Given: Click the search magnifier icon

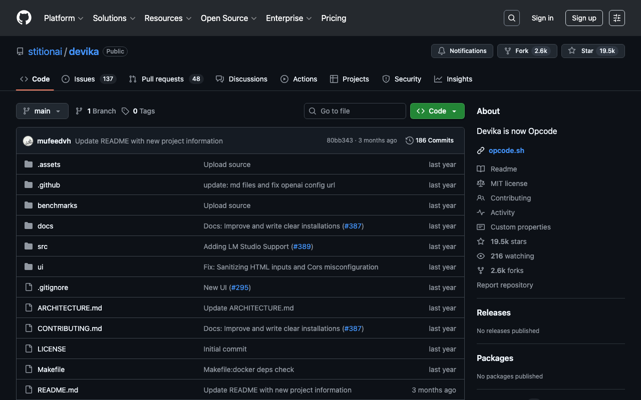Looking at the screenshot, I should (x=511, y=18).
